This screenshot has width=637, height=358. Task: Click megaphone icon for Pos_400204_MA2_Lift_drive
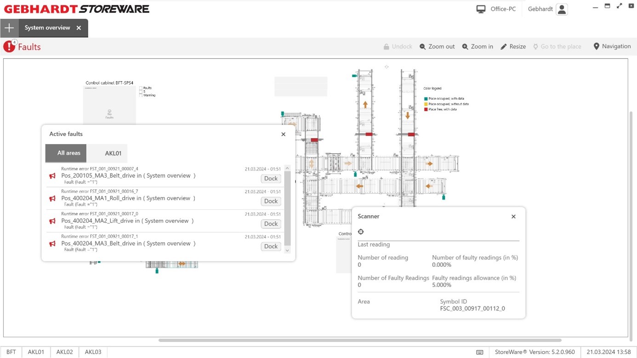point(52,221)
